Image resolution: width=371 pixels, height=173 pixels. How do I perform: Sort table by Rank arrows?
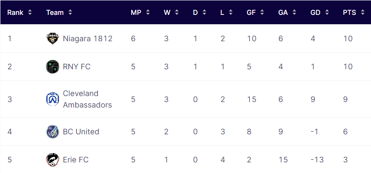coord(30,12)
